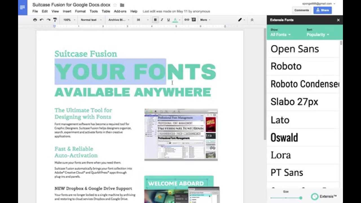This screenshot has width=361, height=203.
Task: Redo the last action
Action: coord(48,20)
